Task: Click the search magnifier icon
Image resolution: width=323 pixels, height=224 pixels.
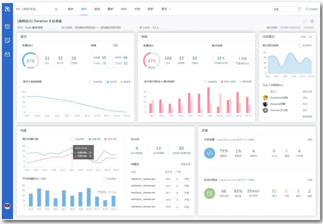Action: tap(299, 9)
